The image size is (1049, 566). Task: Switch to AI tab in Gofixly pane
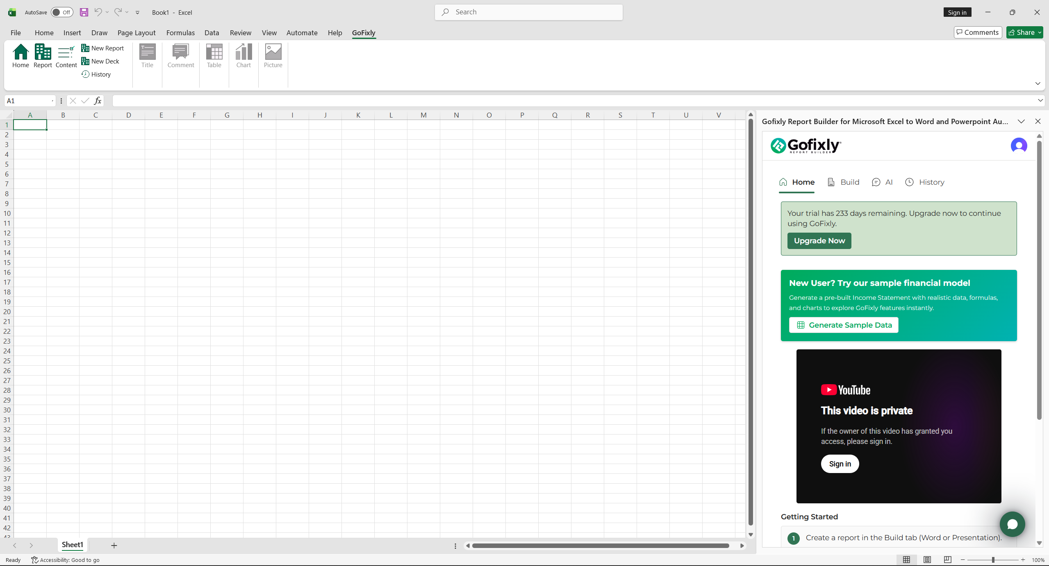(882, 182)
